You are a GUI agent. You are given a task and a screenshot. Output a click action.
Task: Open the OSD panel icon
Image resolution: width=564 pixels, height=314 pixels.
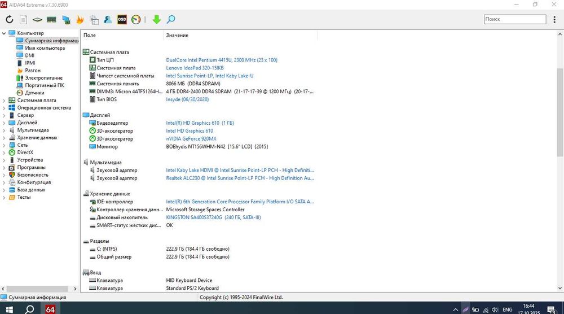(x=122, y=19)
